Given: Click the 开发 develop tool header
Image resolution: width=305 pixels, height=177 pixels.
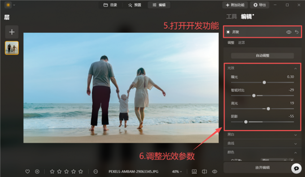Looking at the screenshot, I should pyautogui.click(x=262, y=32).
